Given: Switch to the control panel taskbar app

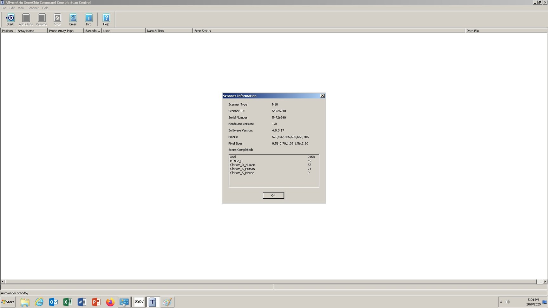Looking at the screenshot, I should 124,302.
